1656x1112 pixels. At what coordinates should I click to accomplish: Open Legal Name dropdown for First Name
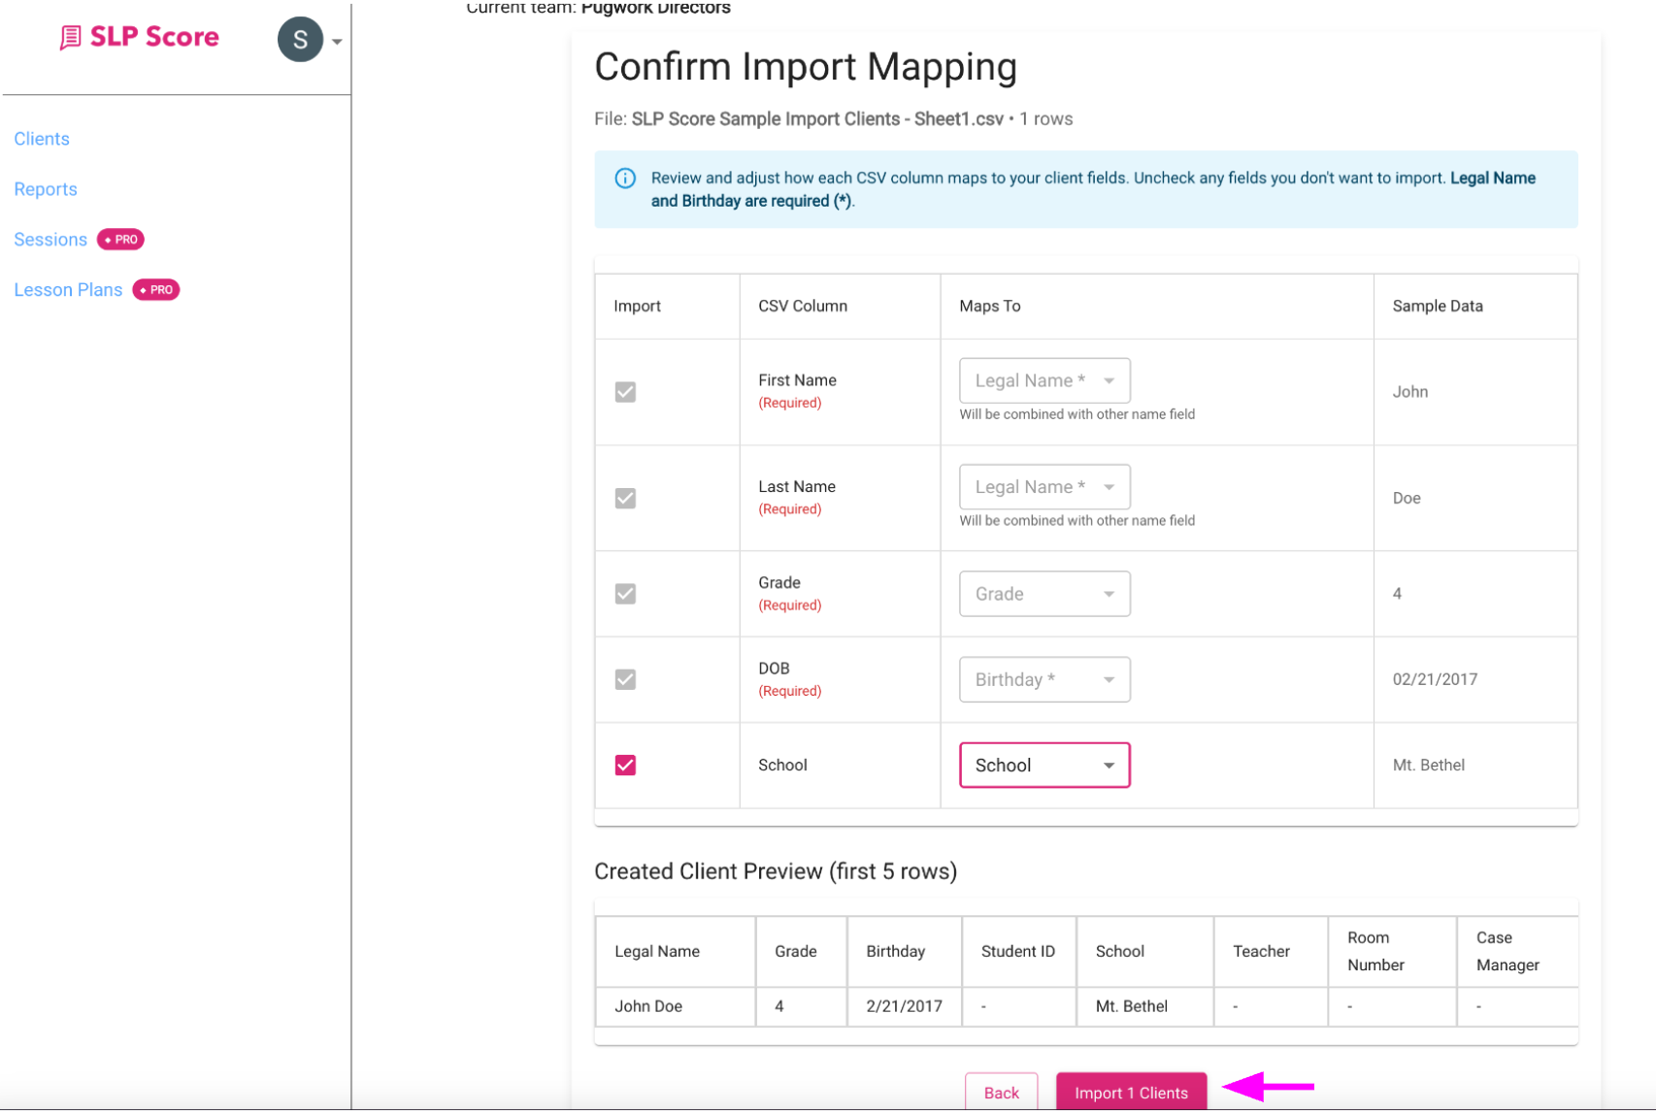click(x=1043, y=380)
